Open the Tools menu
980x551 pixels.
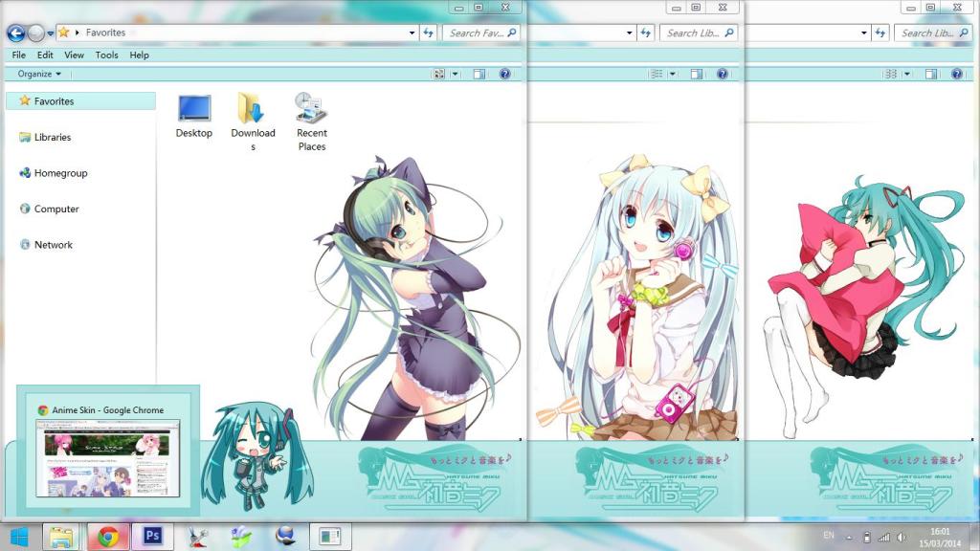click(x=106, y=55)
